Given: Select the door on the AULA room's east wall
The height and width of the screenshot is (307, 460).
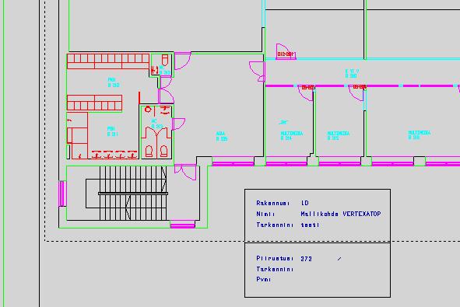Looking at the screenshot, I should (258, 72).
